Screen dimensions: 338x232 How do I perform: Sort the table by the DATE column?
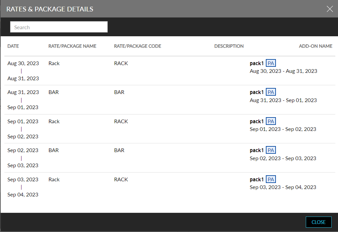coord(13,46)
